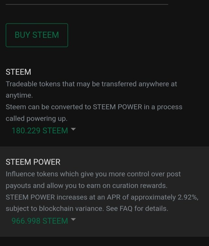
Task: Click the "subject to blockchain variance" text
Action: (54, 208)
